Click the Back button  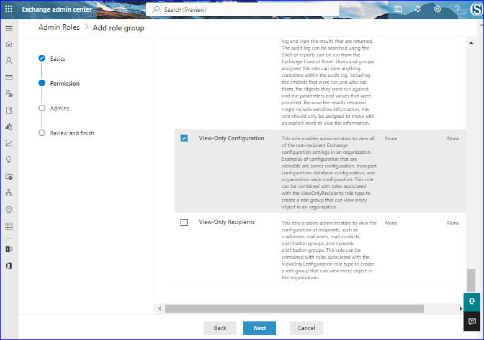tap(220, 328)
